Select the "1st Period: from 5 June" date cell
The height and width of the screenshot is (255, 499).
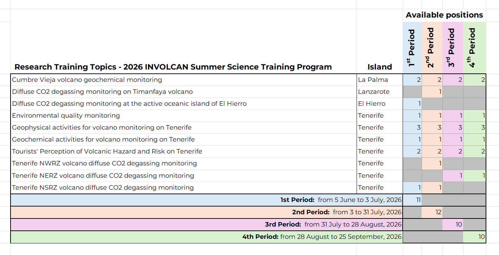340,200
